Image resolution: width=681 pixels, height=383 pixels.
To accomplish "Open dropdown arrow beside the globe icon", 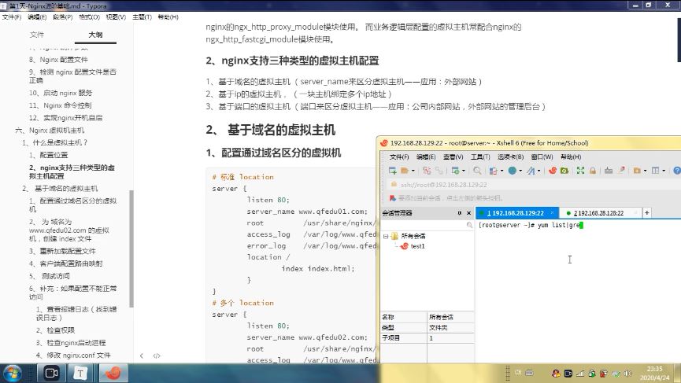I will pos(520,171).
